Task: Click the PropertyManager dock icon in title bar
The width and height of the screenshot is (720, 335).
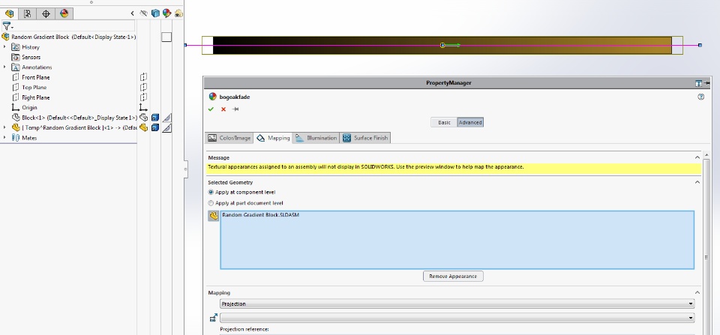Action: 698,83
